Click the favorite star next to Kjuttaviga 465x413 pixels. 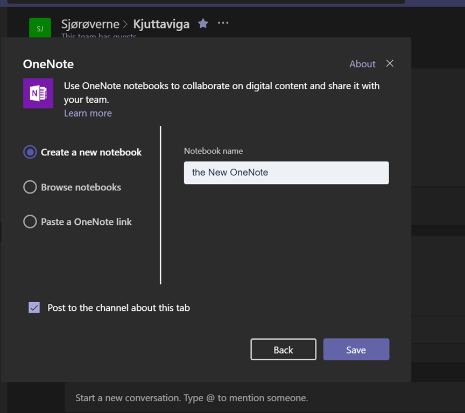tap(203, 23)
